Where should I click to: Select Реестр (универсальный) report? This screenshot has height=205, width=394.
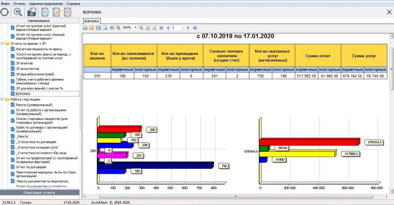click(34, 105)
